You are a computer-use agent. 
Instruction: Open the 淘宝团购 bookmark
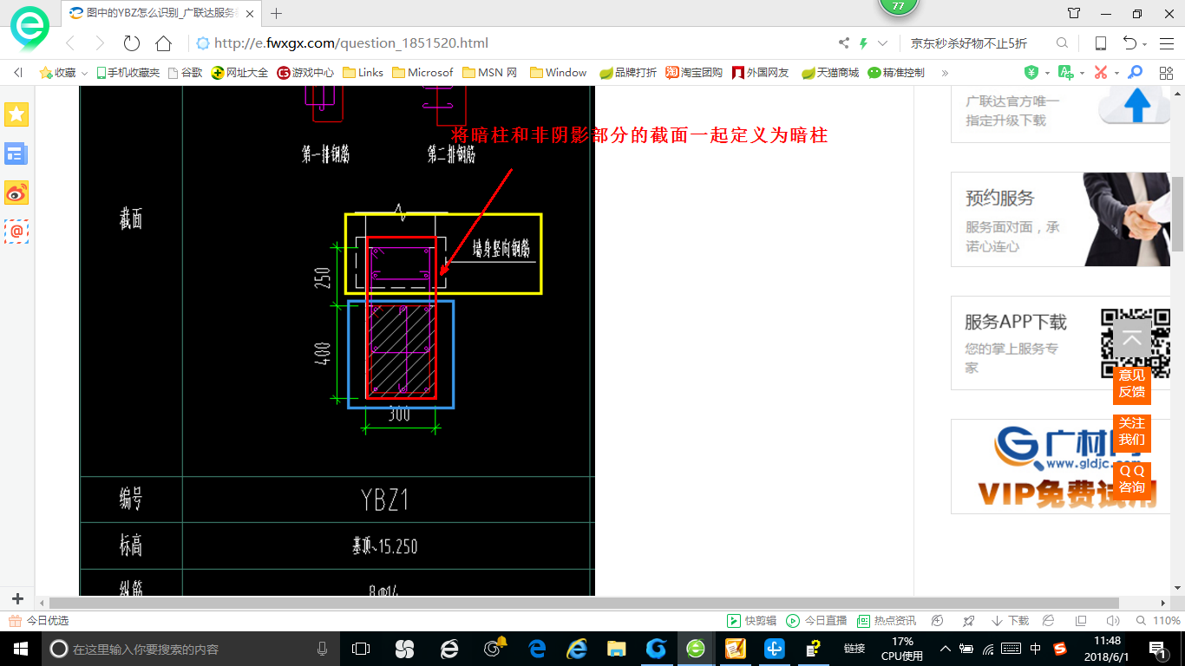(694, 73)
